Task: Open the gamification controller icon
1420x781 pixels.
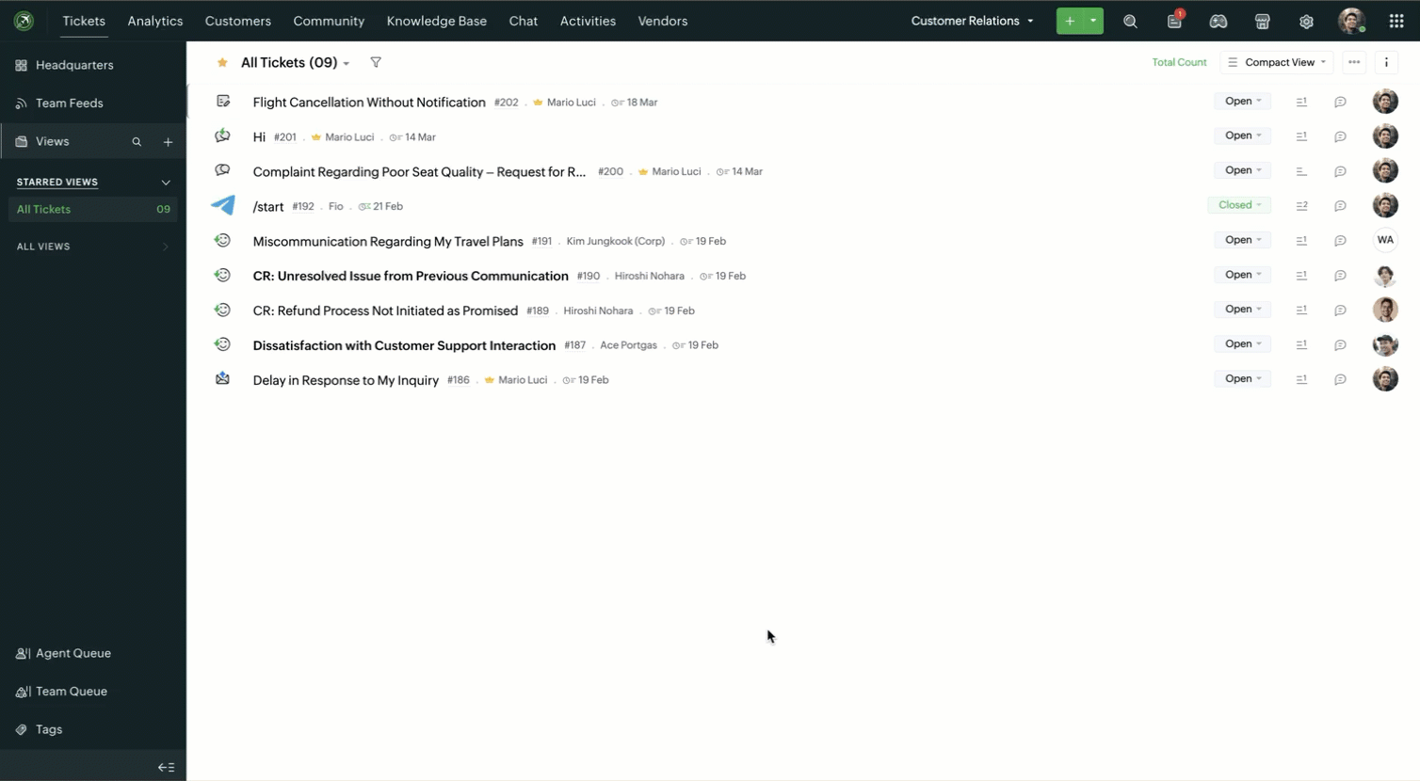Action: (1218, 21)
